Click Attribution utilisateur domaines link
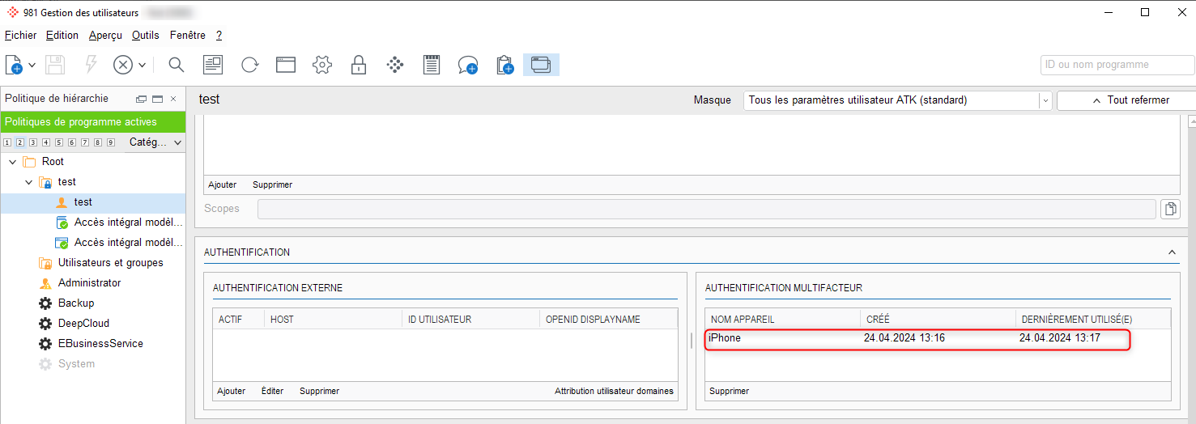Viewport: 1196px width, 424px height. 614,391
